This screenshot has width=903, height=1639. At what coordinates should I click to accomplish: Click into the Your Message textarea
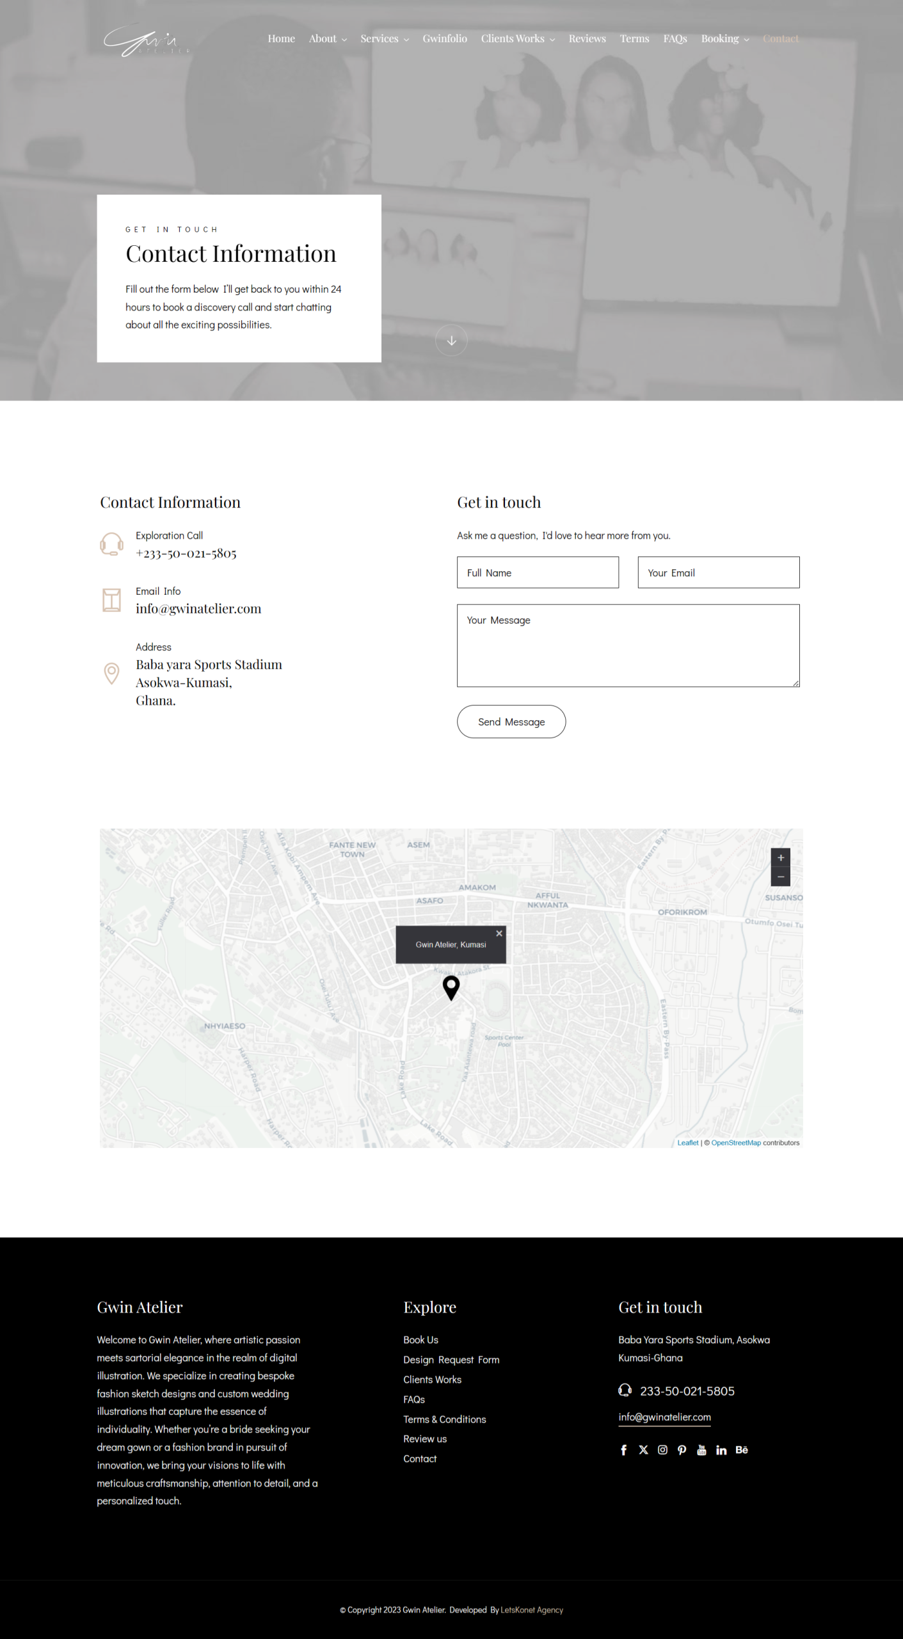[628, 645]
